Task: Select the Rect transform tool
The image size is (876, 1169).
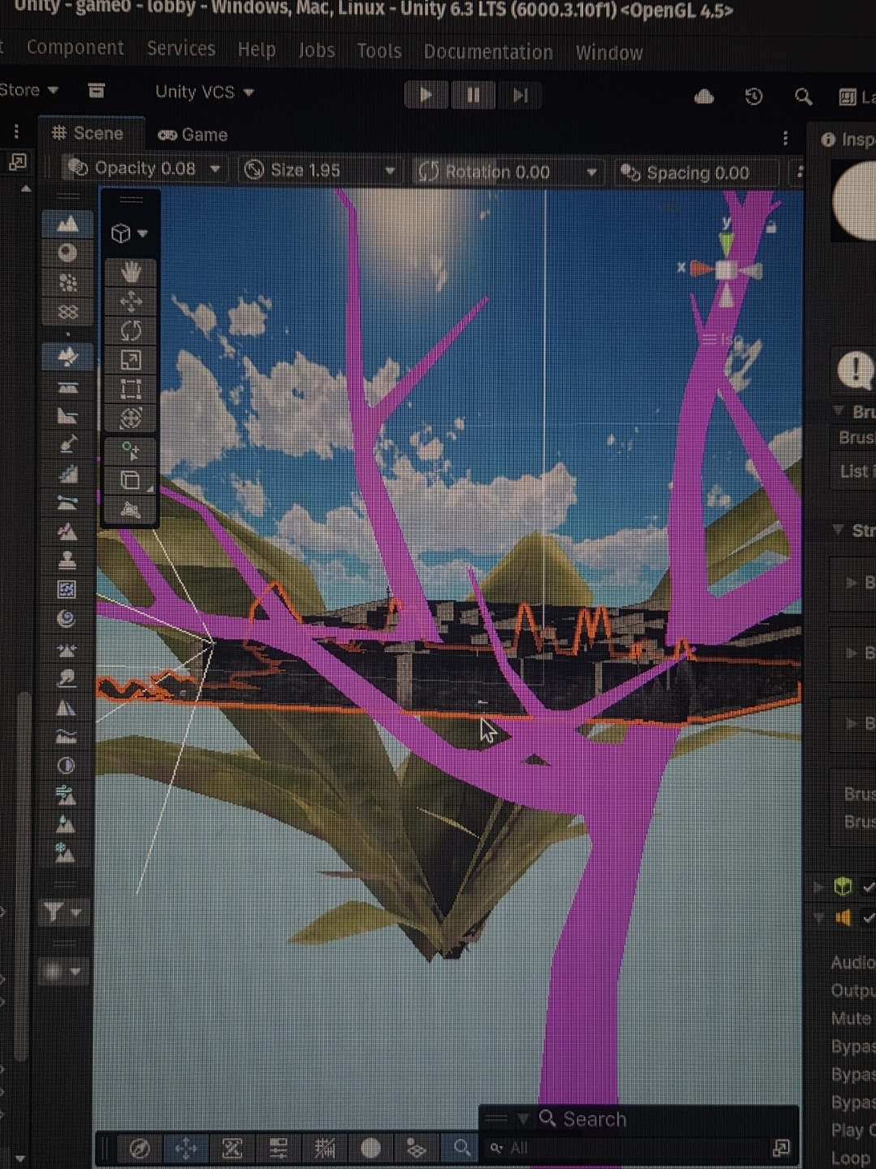Action: (x=131, y=389)
